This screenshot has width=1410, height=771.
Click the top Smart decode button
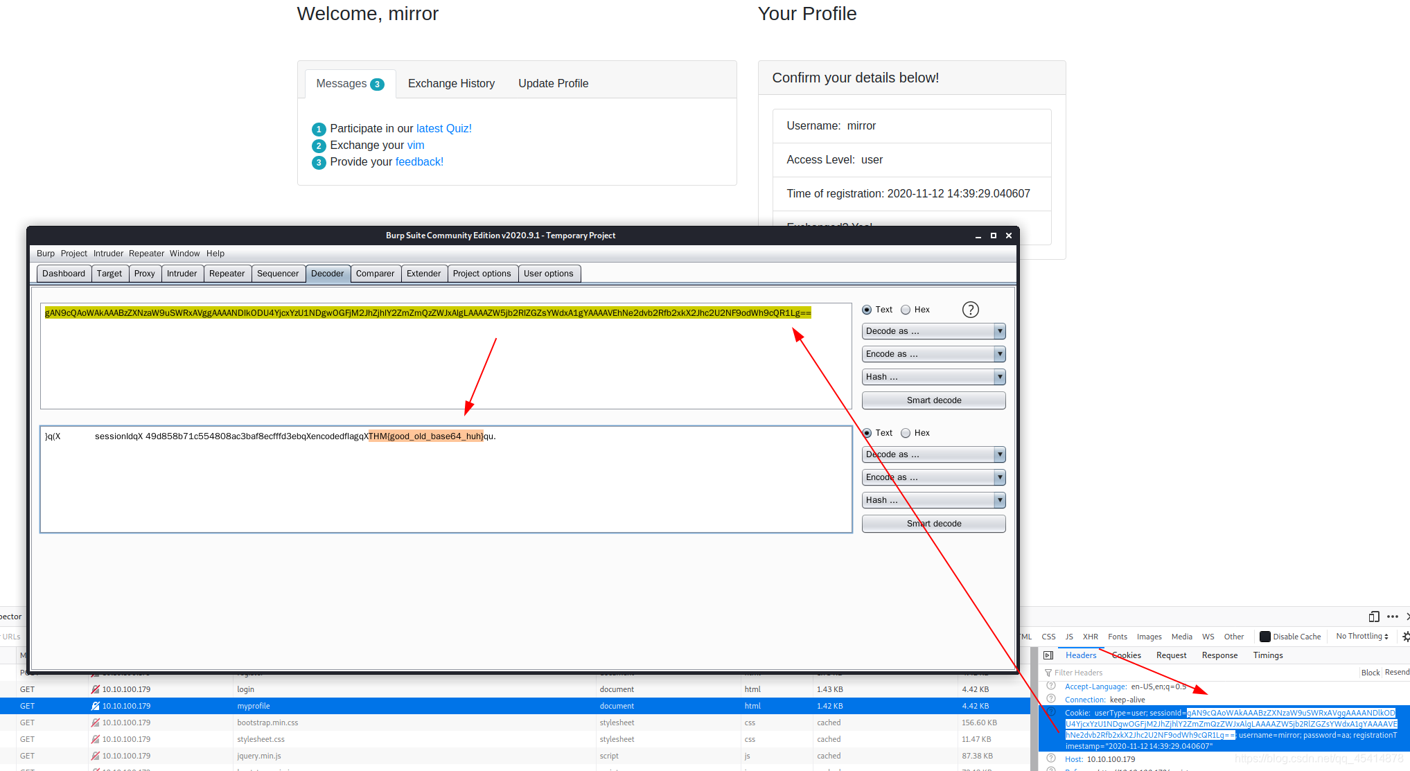pyautogui.click(x=933, y=400)
